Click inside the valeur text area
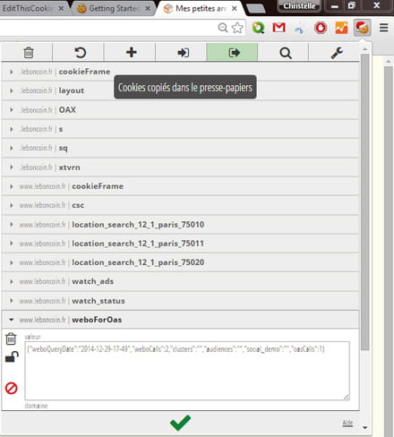Viewport: 394px width, 437px height. click(187, 371)
